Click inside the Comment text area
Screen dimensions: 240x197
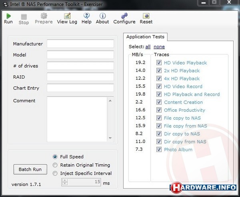(77, 119)
